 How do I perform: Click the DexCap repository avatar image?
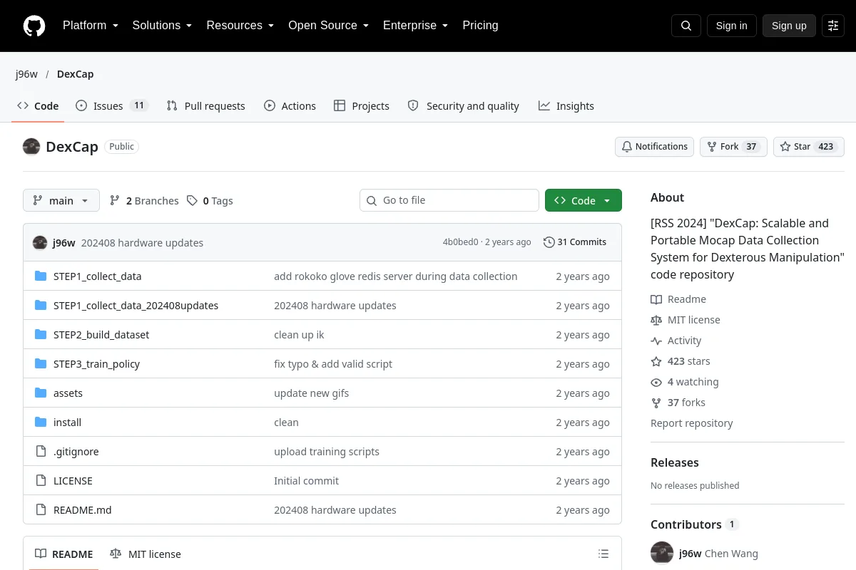tap(31, 147)
